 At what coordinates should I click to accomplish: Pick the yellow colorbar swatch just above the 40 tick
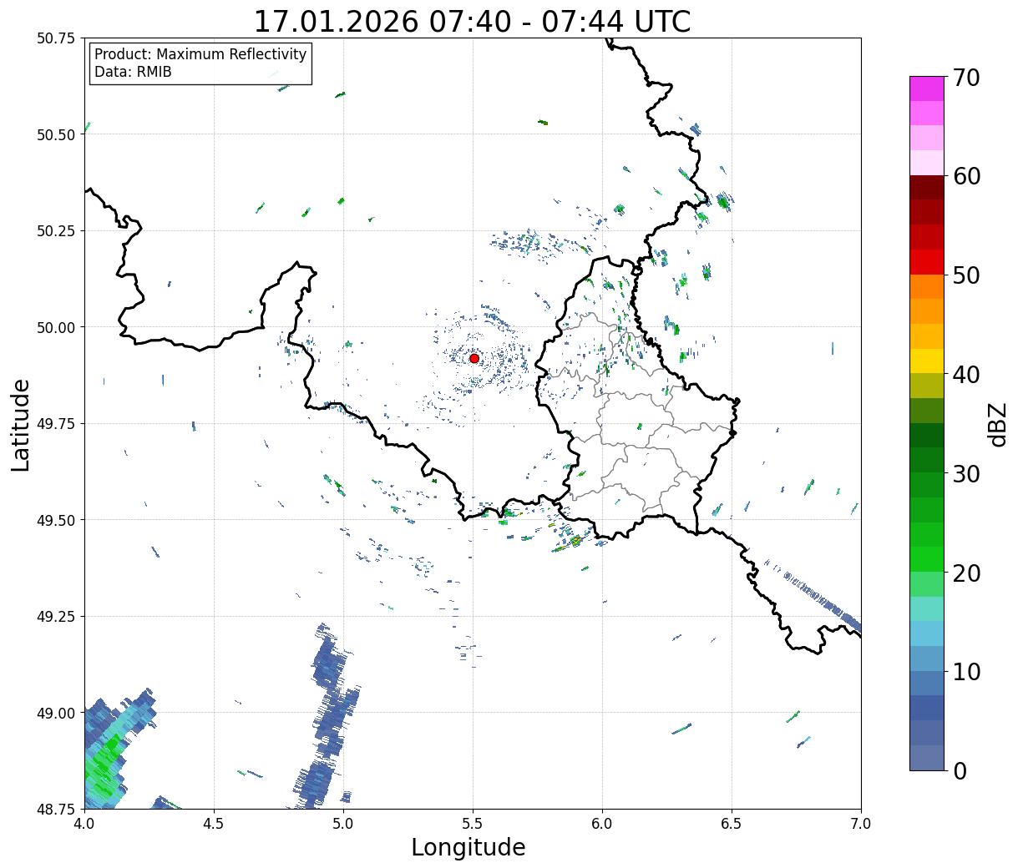pyautogui.click(x=927, y=361)
